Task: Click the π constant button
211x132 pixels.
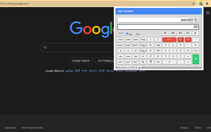Action: pos(121,51)
